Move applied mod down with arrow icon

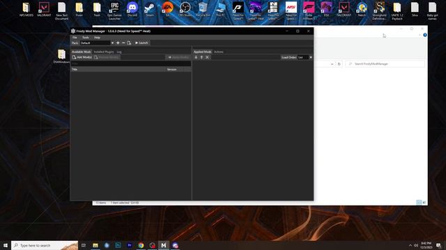click(x=196, y=57)
